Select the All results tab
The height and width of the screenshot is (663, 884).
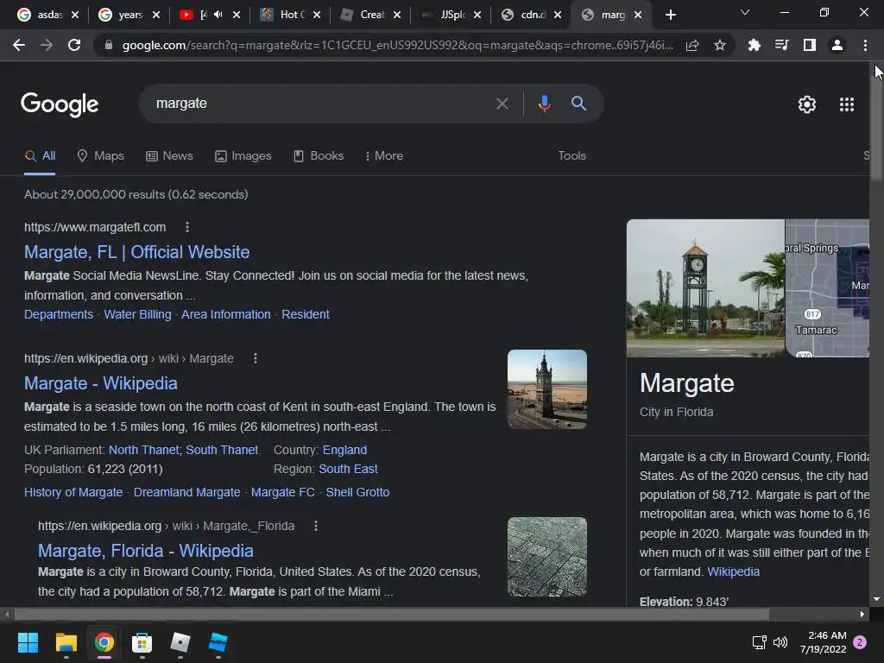(x=40, y=156)
